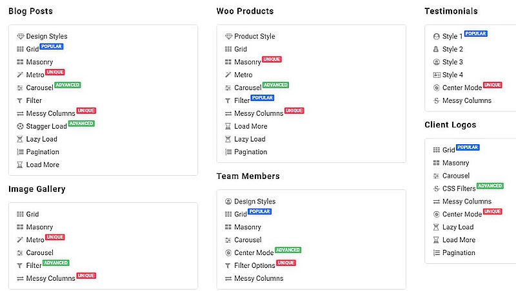Viewport: 516px width, 291px height.
Task: Click the POPULAR badge next to Grid in Blog Posts
Action: [x=52, y=46]
